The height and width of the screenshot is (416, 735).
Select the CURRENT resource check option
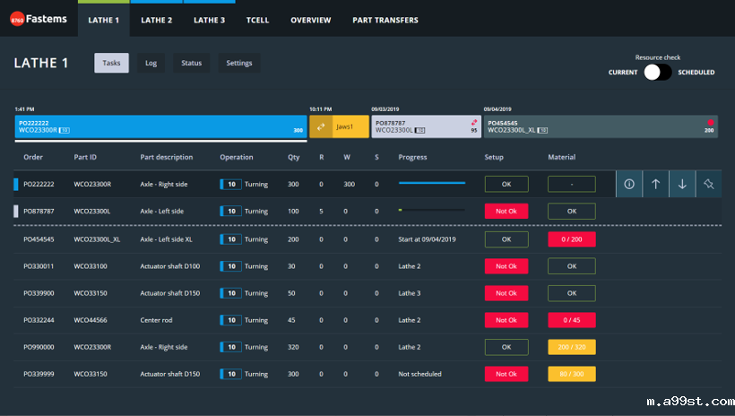(x=623, y=72)
